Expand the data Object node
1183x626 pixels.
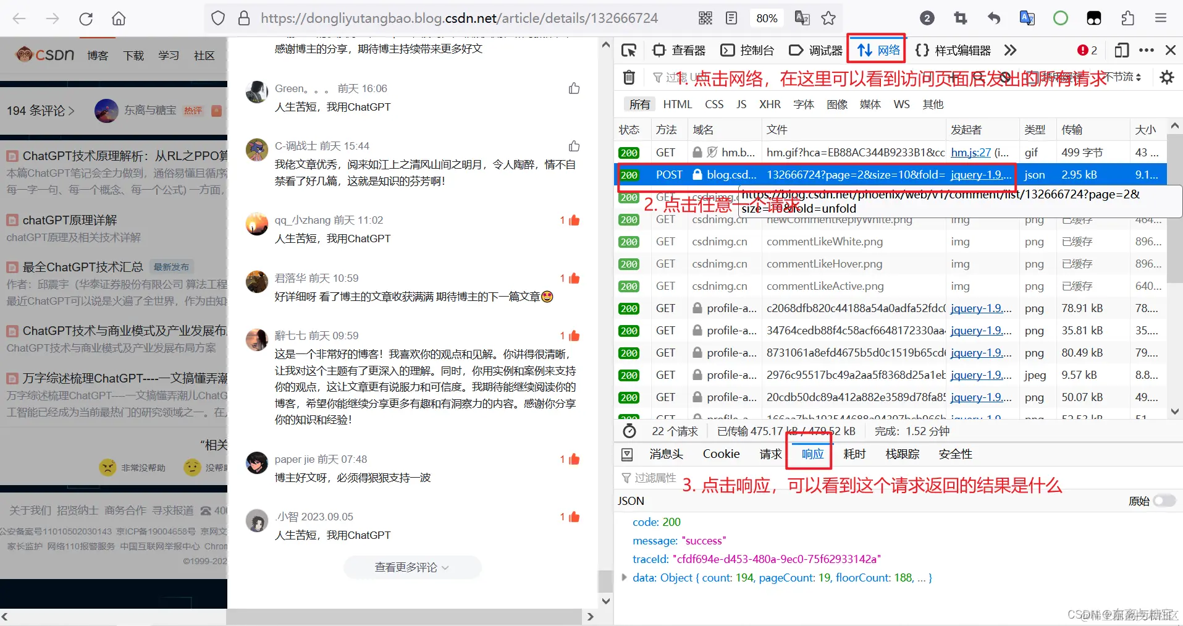[624, 577]
